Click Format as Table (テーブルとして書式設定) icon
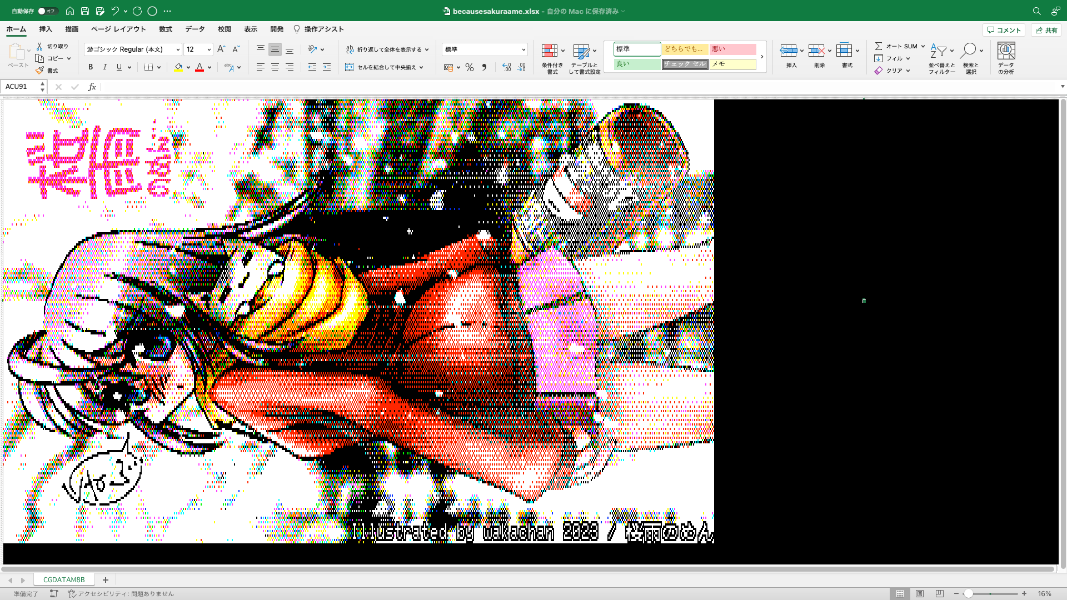Image resolution: width=1067 pixels, height=600 pixels. [581, 52]
